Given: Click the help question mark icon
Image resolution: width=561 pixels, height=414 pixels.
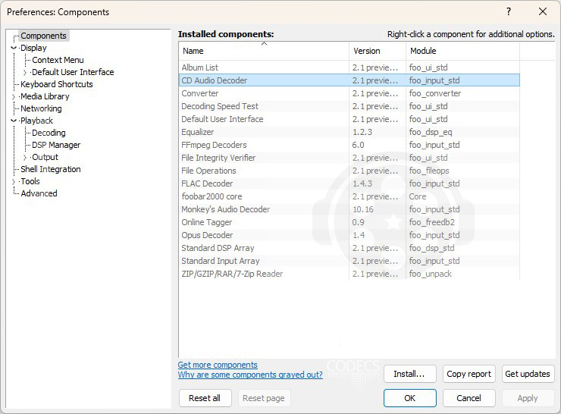Looking at the screenshot, I should (x=509, y=12).
